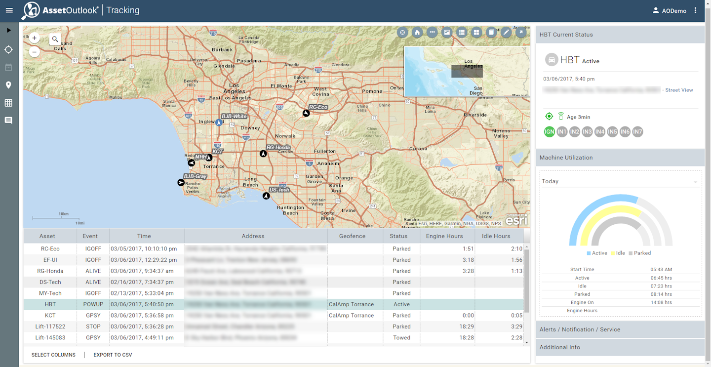Screen dimensions: 711x367
Task: Zoom in on the map
Action: (34, 38)
